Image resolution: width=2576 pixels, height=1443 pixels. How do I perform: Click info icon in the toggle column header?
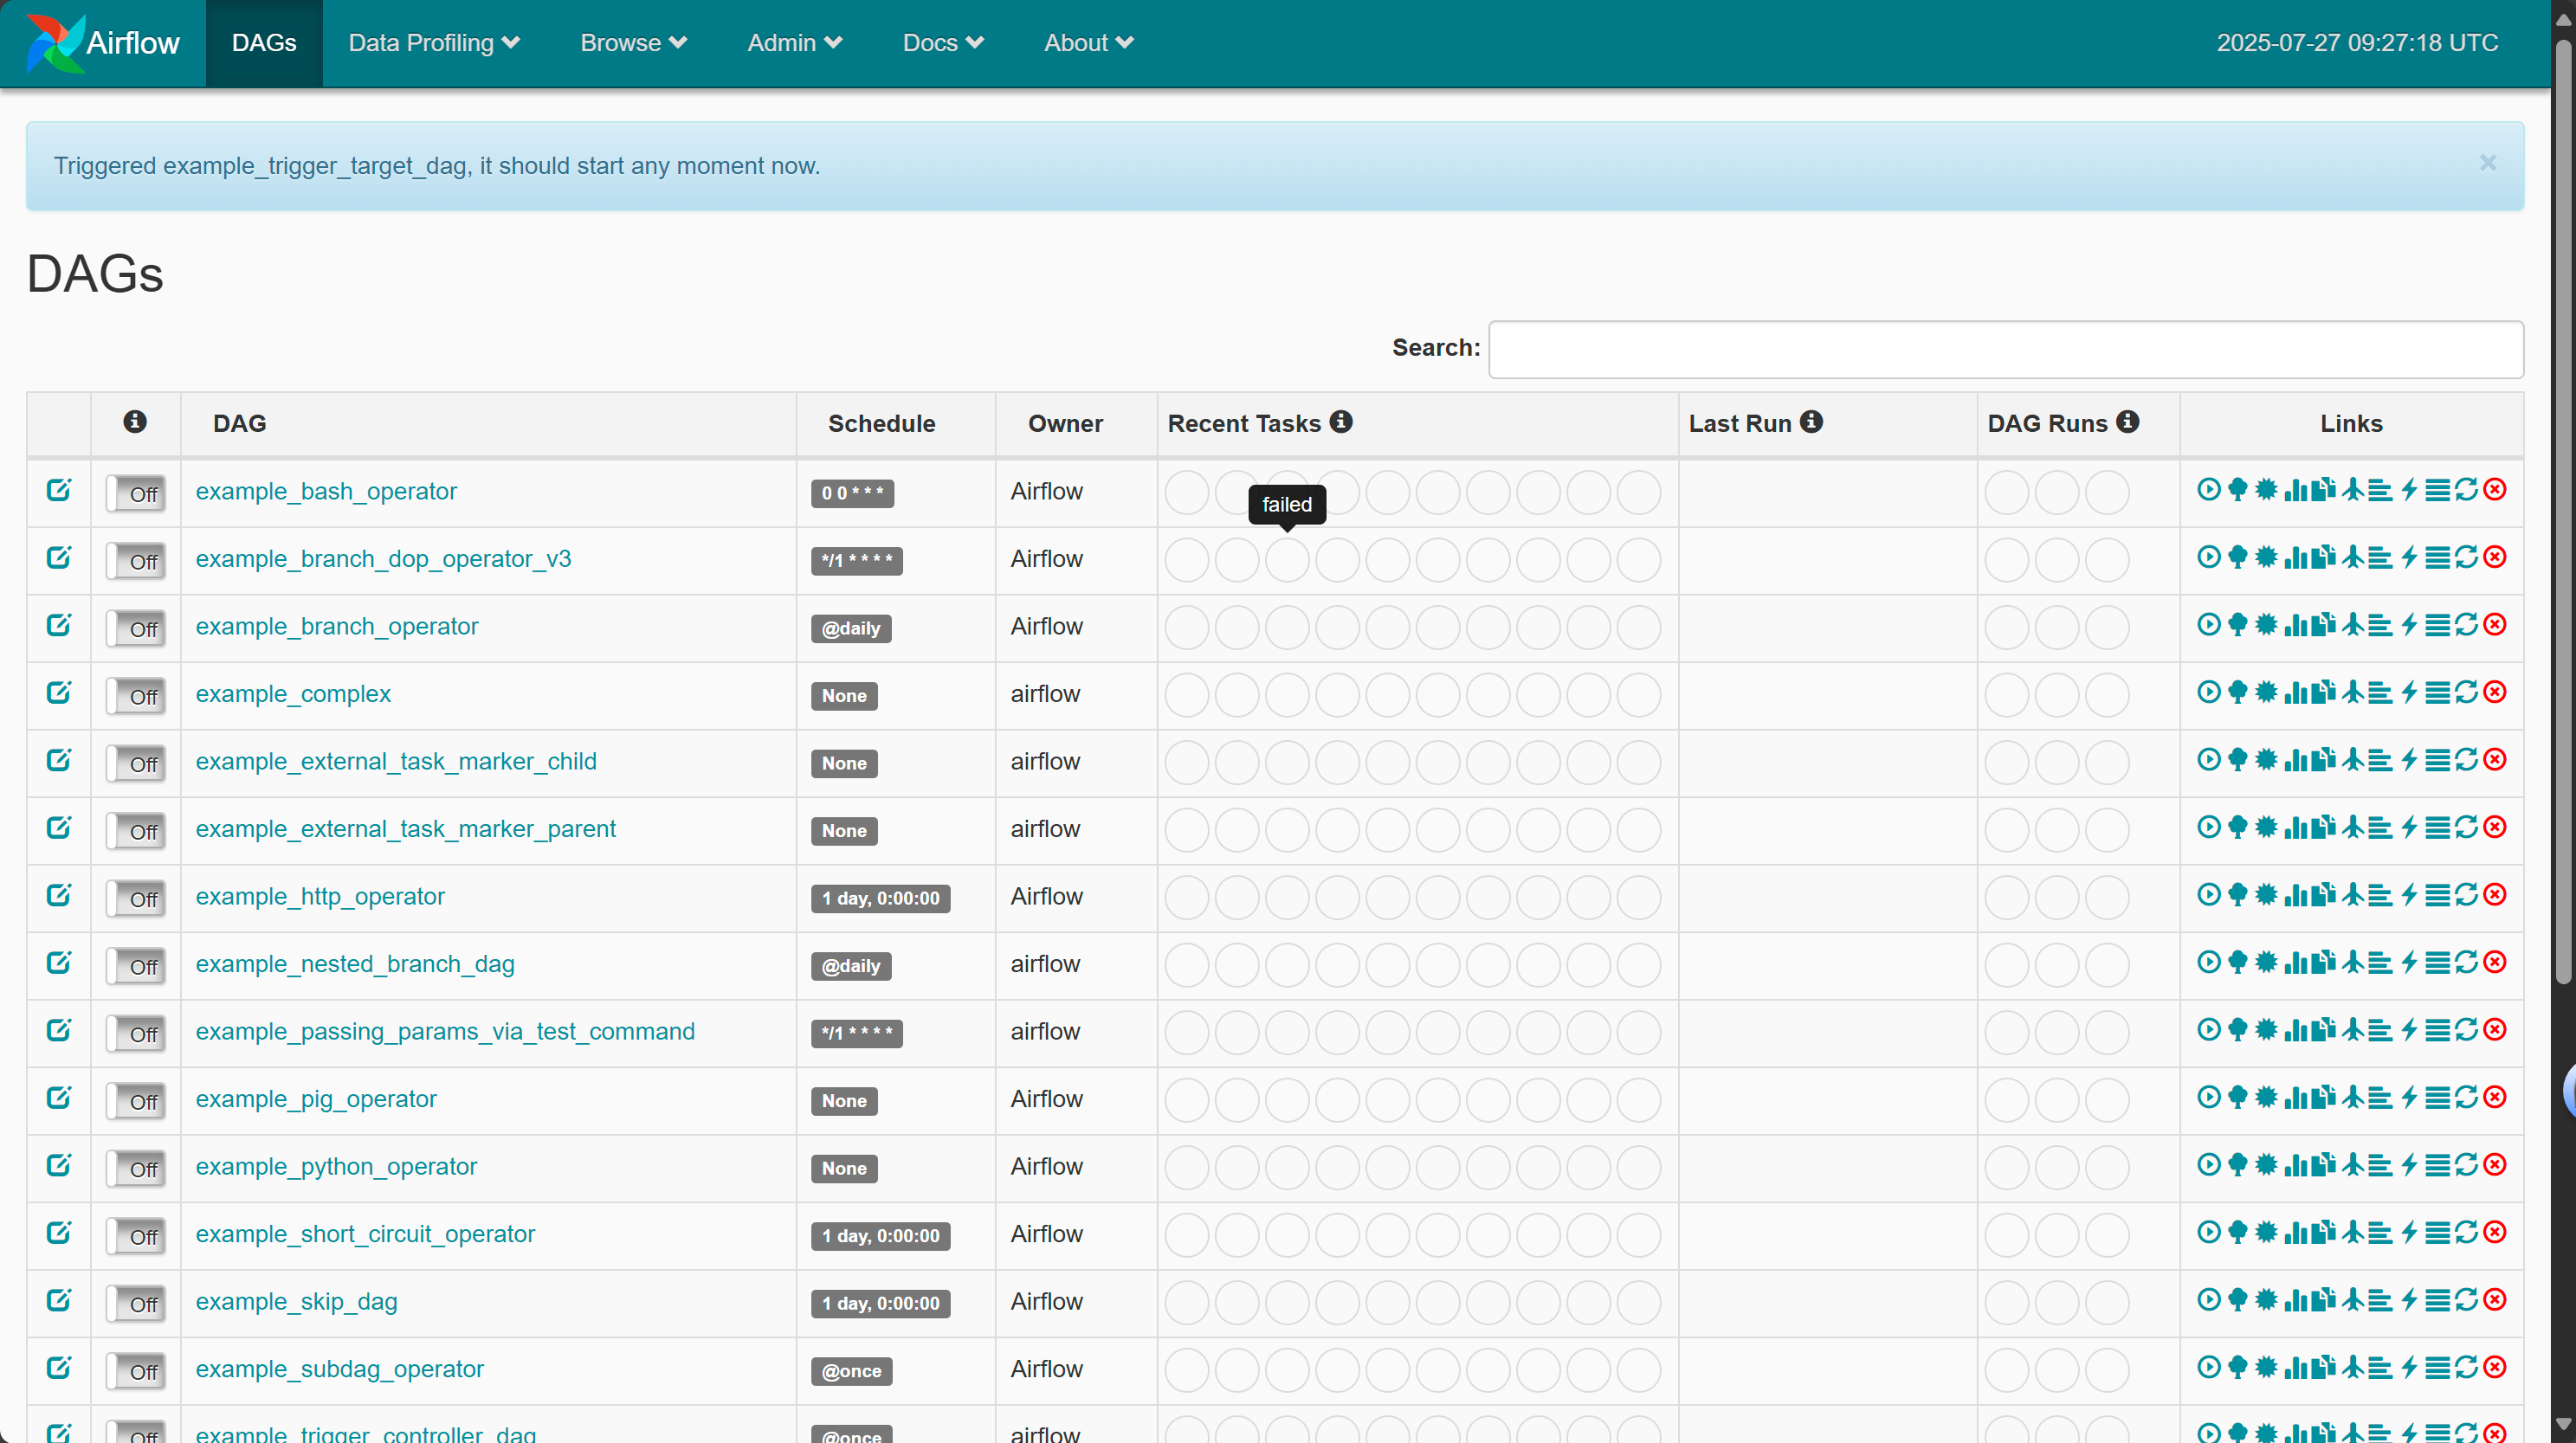pos(135,422)
